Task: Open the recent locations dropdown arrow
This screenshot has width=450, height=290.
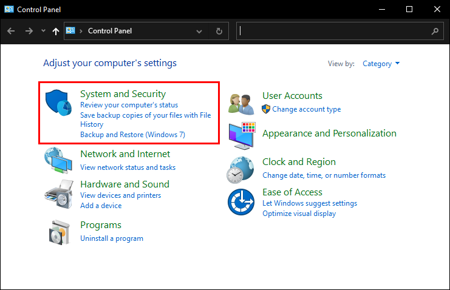Action: 43,31
